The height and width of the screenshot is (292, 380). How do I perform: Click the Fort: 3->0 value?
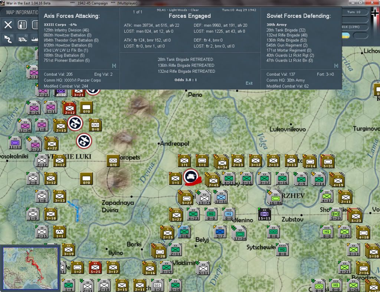tap(325, 74)
